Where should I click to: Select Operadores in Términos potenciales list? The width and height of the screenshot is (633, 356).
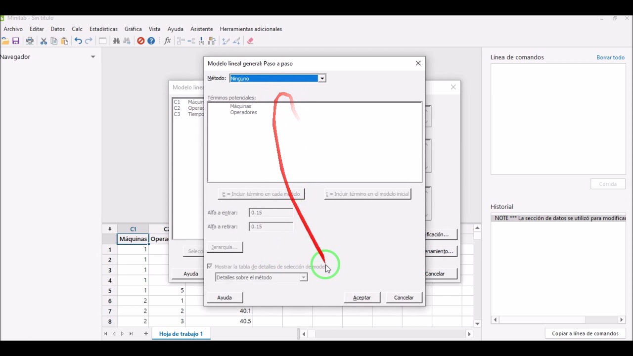click(243, 112)
